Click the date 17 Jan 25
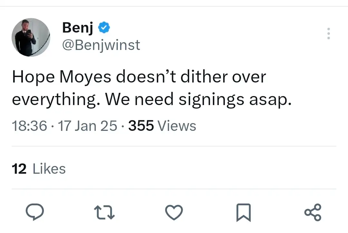The image size is (348, 233). [x=87, y=126]
